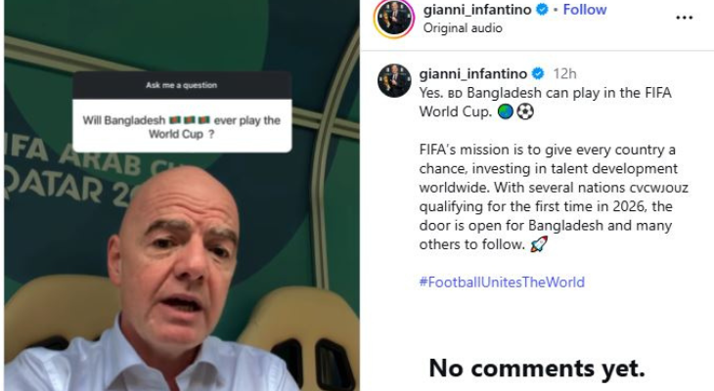714x391 pixels.
Task: Click the header profile picture with story ring
Action: pyautogui.click(x=394, y=19)
